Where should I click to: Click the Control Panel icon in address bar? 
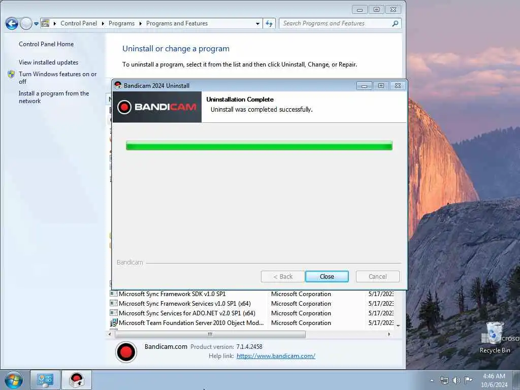coord(45,23)
